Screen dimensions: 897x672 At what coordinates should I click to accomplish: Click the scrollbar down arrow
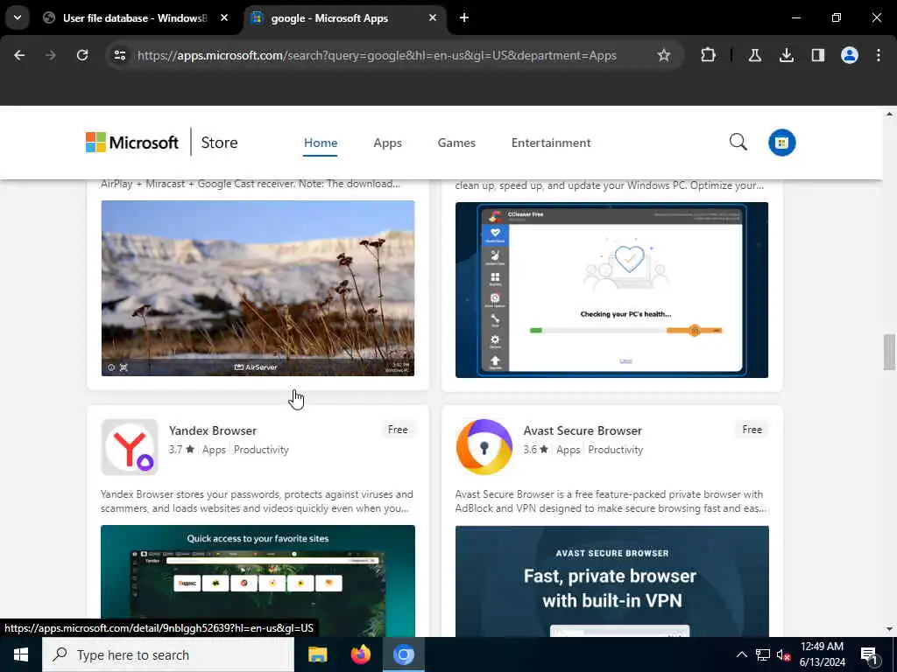[889, 630]
